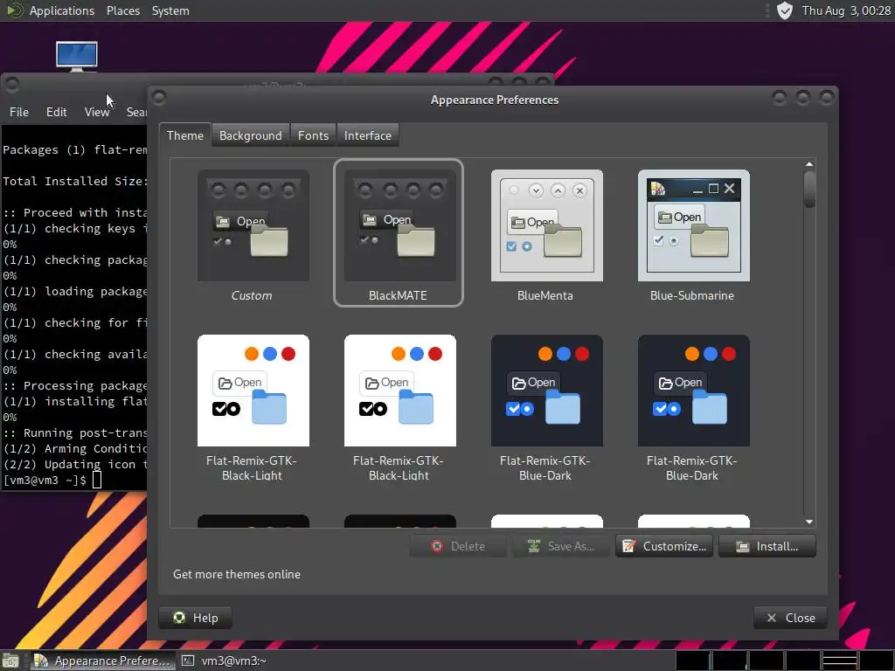This screenshot has height=671, width=895.
Task: Click the Install... theme button
Action: click(x=767, y=546)
